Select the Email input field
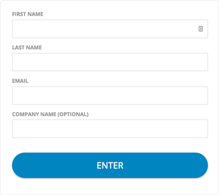 110,95
